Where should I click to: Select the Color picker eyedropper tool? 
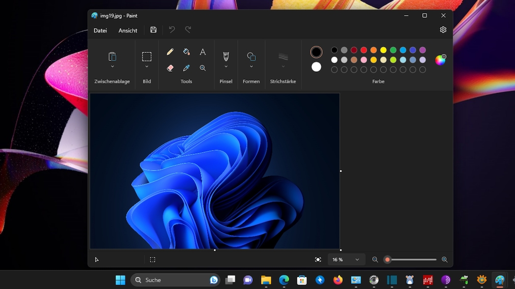point(186,68)
